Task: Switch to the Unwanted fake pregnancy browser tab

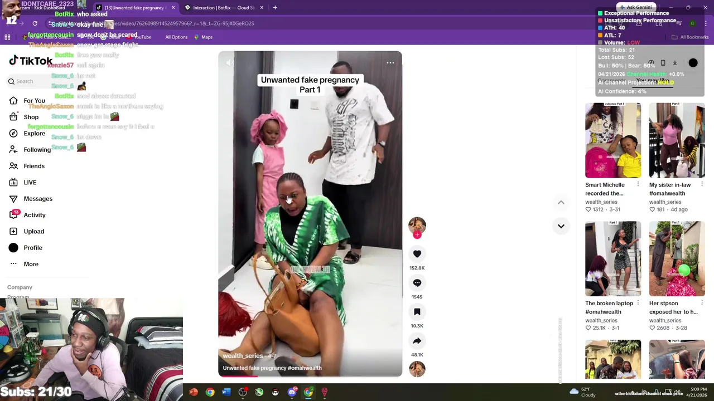Action: (136, 8)
